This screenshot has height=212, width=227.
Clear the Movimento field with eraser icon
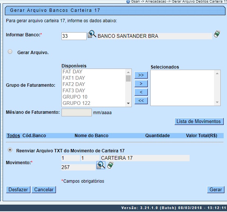[x=110, y=165]
